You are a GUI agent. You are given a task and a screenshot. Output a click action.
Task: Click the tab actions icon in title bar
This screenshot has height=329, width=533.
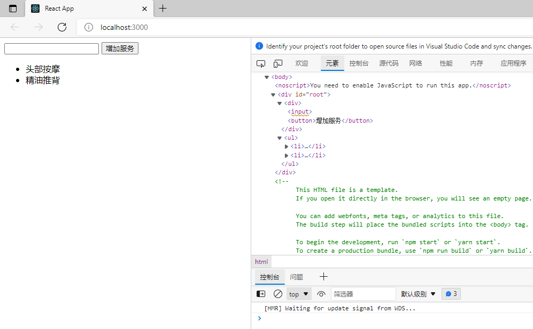coord(13,9)
